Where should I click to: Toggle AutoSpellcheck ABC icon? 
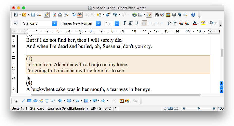point(80,15)
